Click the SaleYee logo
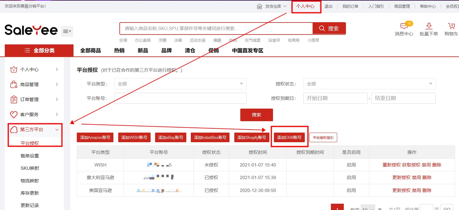The height and width of the screenshot is (210, 459). tap(31, 30)
